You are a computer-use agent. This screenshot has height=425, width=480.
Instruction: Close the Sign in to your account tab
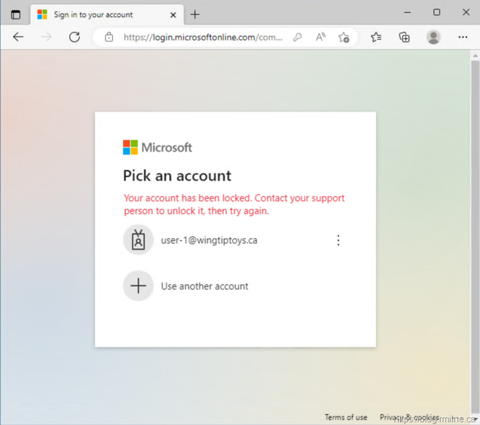coord(173,14)
